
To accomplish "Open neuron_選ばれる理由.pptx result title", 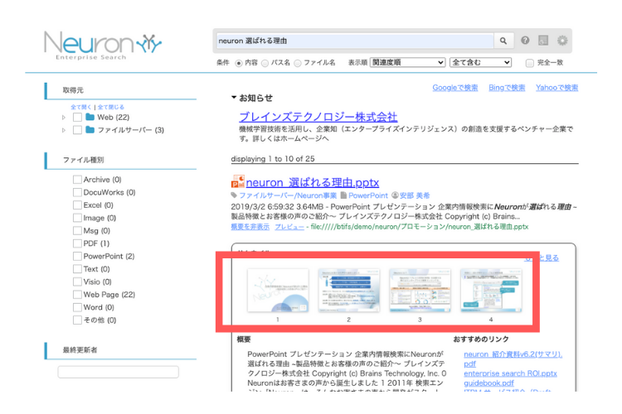I will click(x=312, y=183).
